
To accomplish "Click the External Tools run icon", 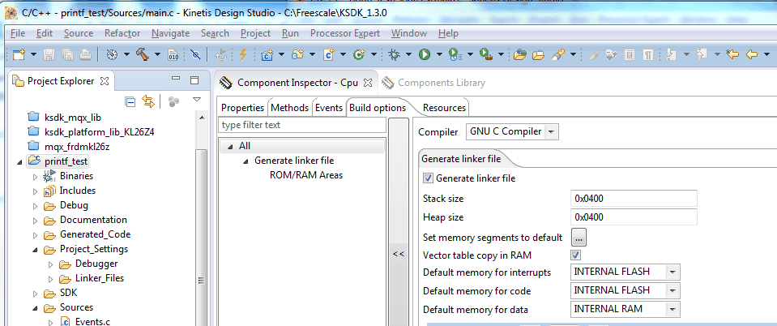I will 487,54.
